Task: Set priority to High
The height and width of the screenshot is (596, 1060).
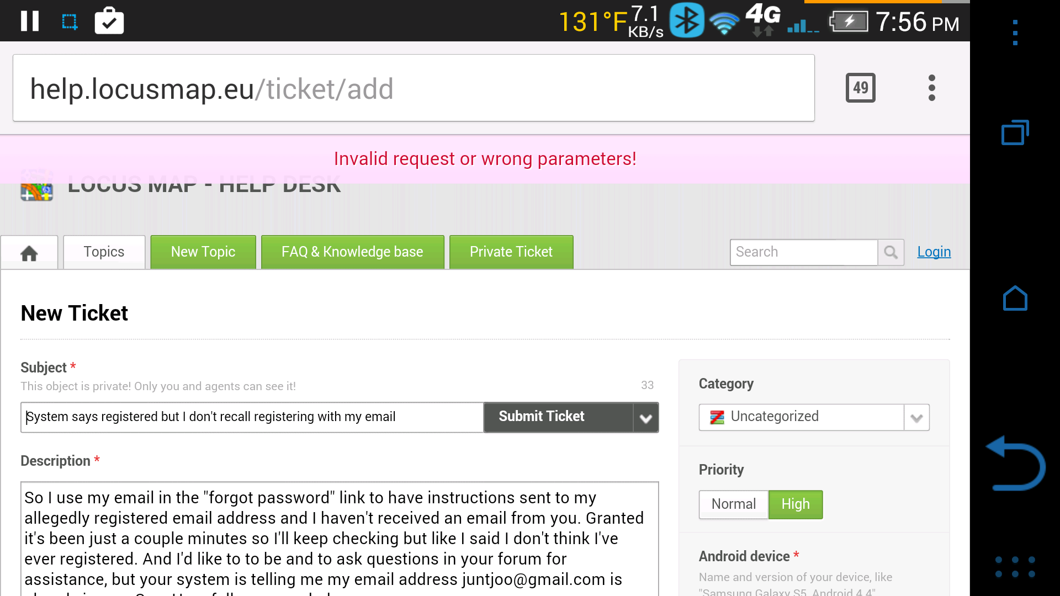Action: (x=796, y=504)
